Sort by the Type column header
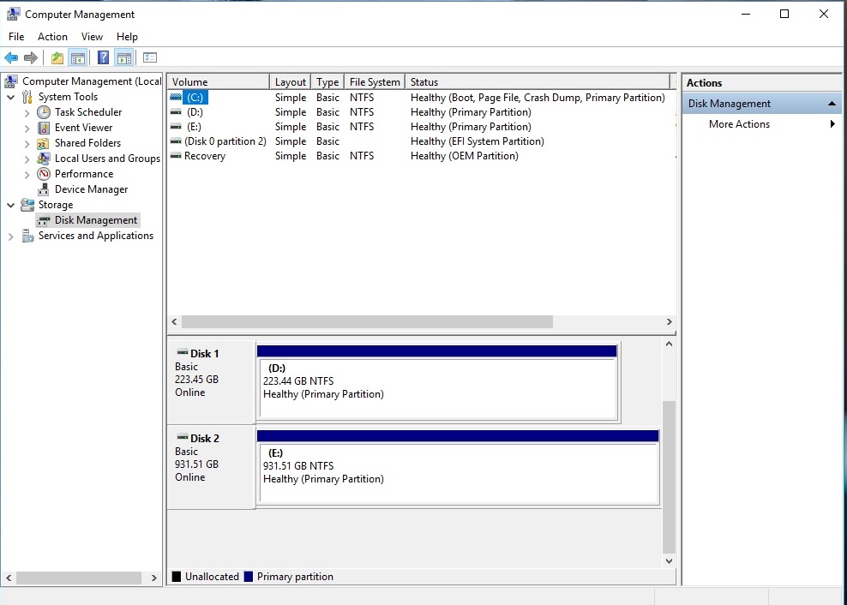Viewport: 847px width, 605px height. click(x=327, y=81)
